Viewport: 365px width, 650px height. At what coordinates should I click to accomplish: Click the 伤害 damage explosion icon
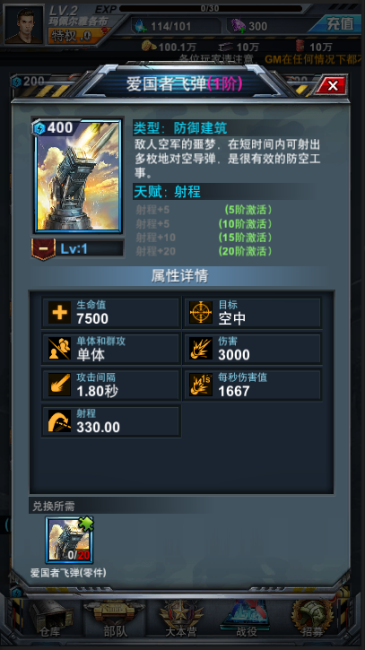201,348
